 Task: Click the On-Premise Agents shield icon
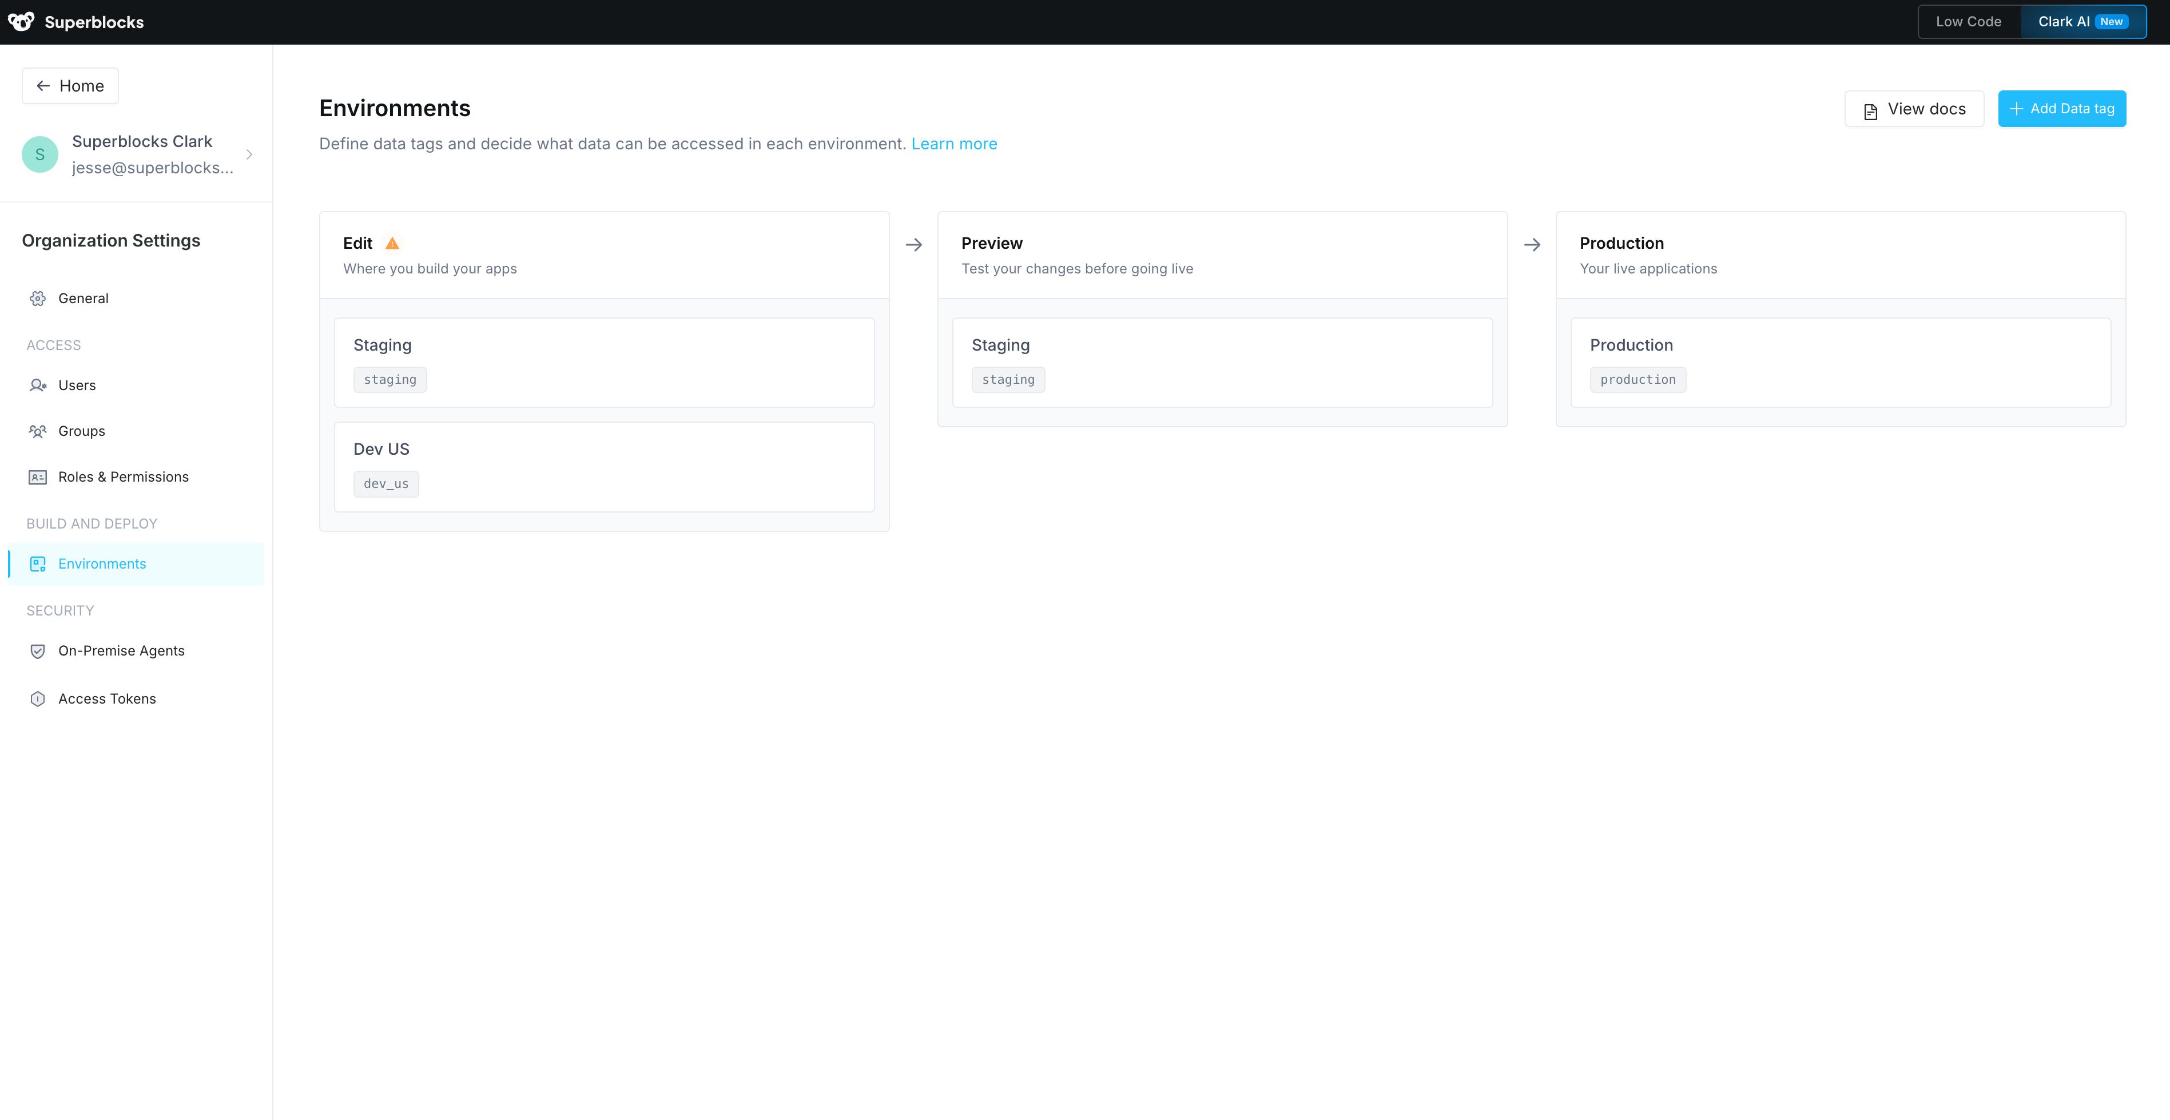(38, 650)
